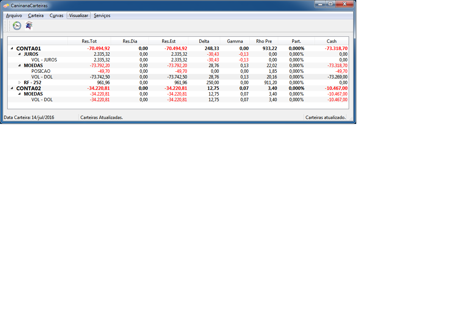This screenshot has height=323, width=473.
Task: Collapse MOEDAS arrow in -34.220,81 row
Action: (x=19, y=94)
